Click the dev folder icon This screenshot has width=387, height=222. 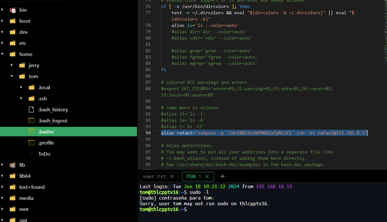click(x=13, y=32)
